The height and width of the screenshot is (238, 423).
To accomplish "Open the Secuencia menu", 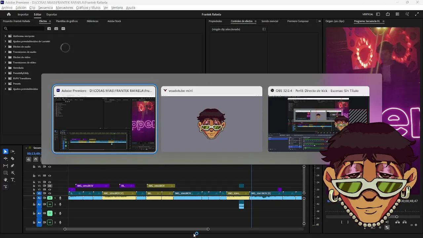I will 45,8.
